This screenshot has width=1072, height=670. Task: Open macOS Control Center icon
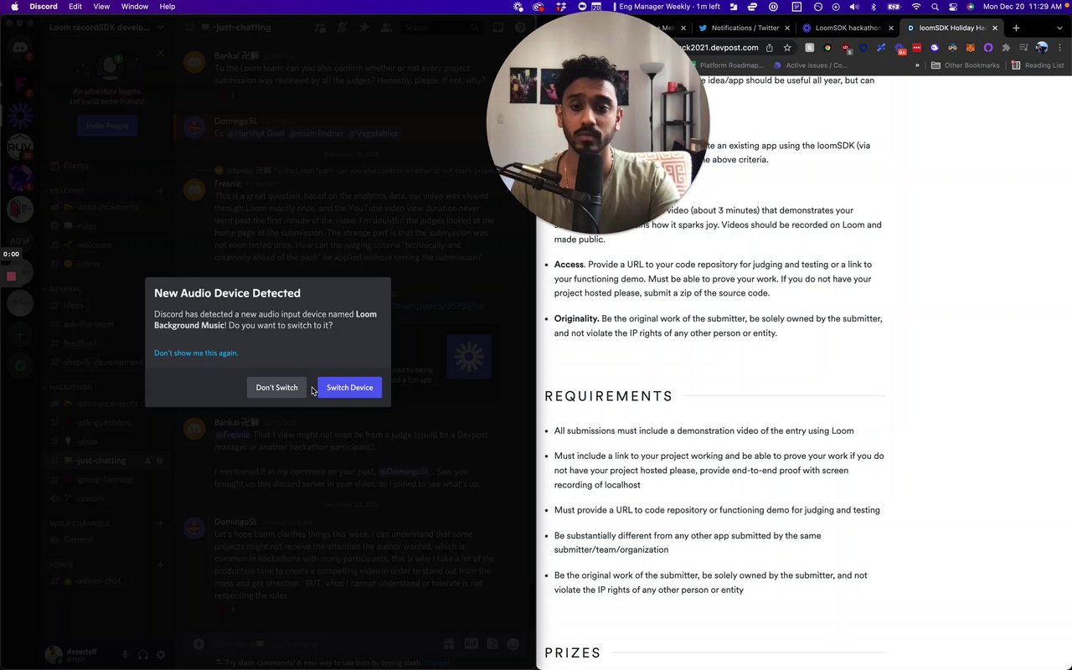point(953,7)
